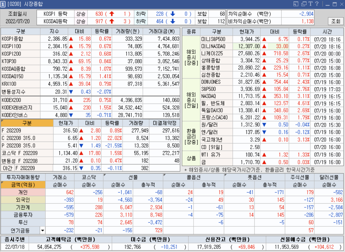The height and width of the screenshot is (252, 345).
Task: Select the highlighted 미니NASDAQ price 12,307.00
Action: coord(247,46)
